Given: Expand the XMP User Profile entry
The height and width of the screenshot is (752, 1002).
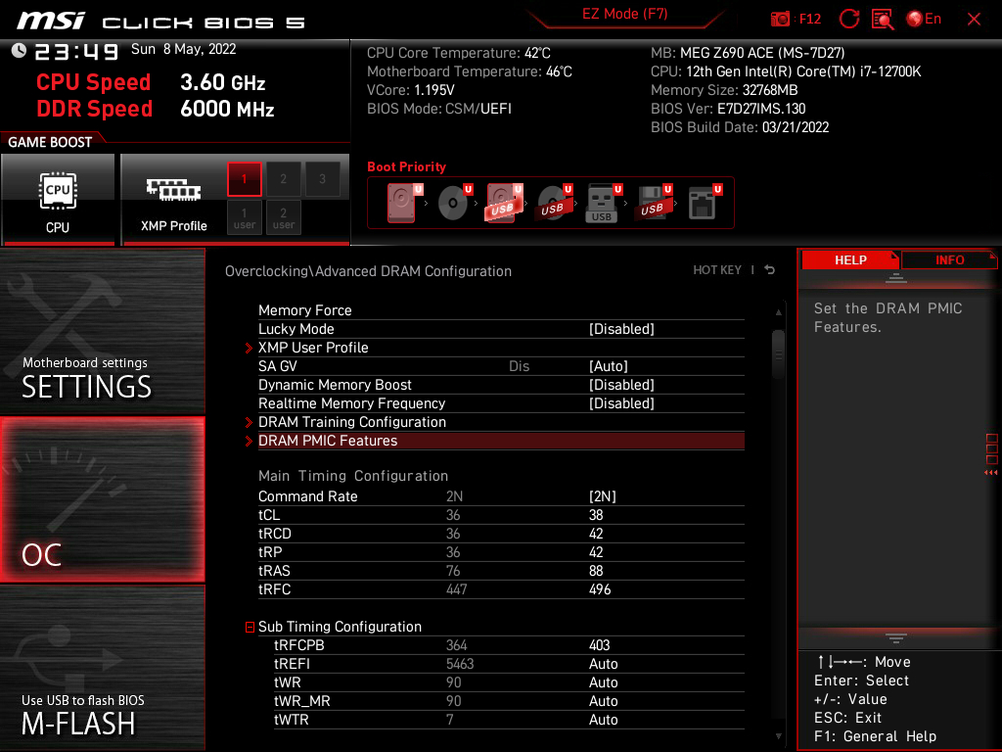Looking at the screenshot, I should [313, 348].
